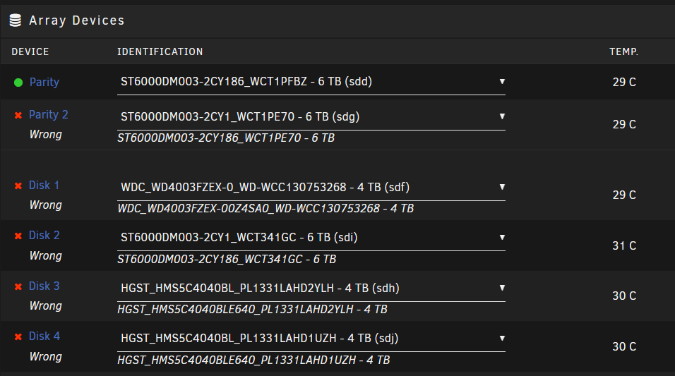Click the Array Devices section title
675x376 pixels.
pos(77,20)
